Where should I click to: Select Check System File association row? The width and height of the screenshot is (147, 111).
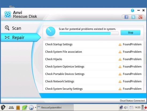pos(93,52)
